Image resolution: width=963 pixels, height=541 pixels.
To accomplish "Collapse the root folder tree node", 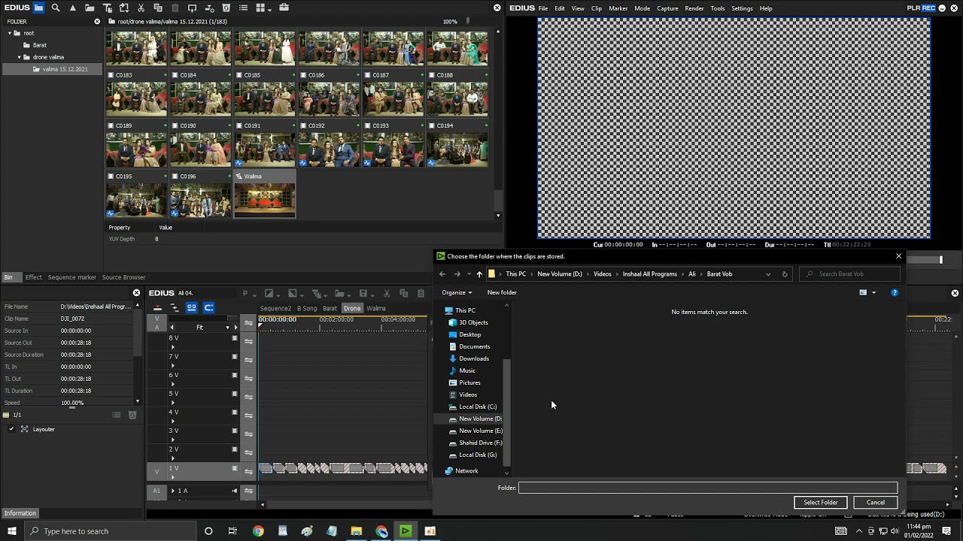I will tap(11, 33).
